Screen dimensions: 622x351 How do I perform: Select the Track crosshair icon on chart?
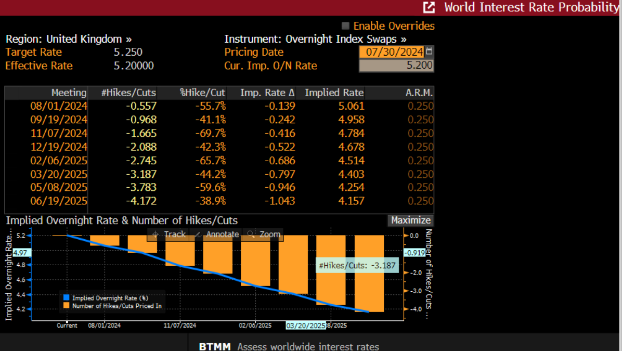coord(154,235)
